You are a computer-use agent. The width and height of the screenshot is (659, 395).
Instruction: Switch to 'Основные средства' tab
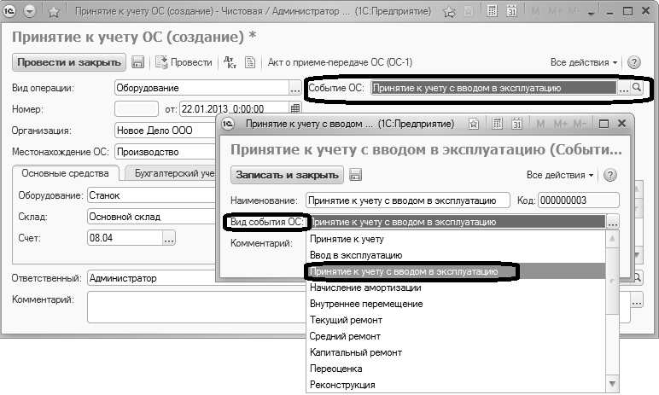tap(65, 173)
